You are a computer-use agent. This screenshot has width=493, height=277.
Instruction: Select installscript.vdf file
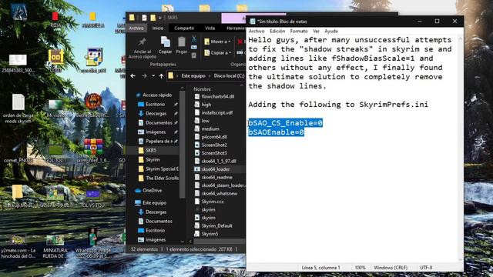pos(217,112)
